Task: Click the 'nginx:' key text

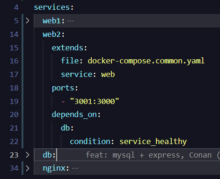Action: (56, 168)
